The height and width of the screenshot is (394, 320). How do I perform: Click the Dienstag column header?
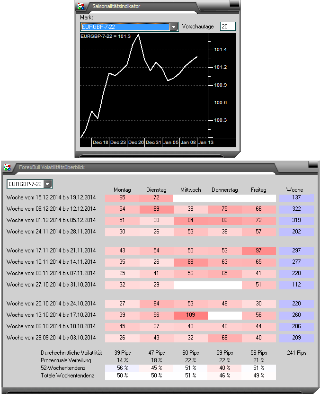[156, 190]
